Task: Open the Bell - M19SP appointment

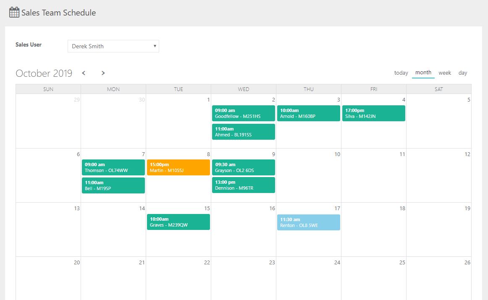Action: coord(113,185)
